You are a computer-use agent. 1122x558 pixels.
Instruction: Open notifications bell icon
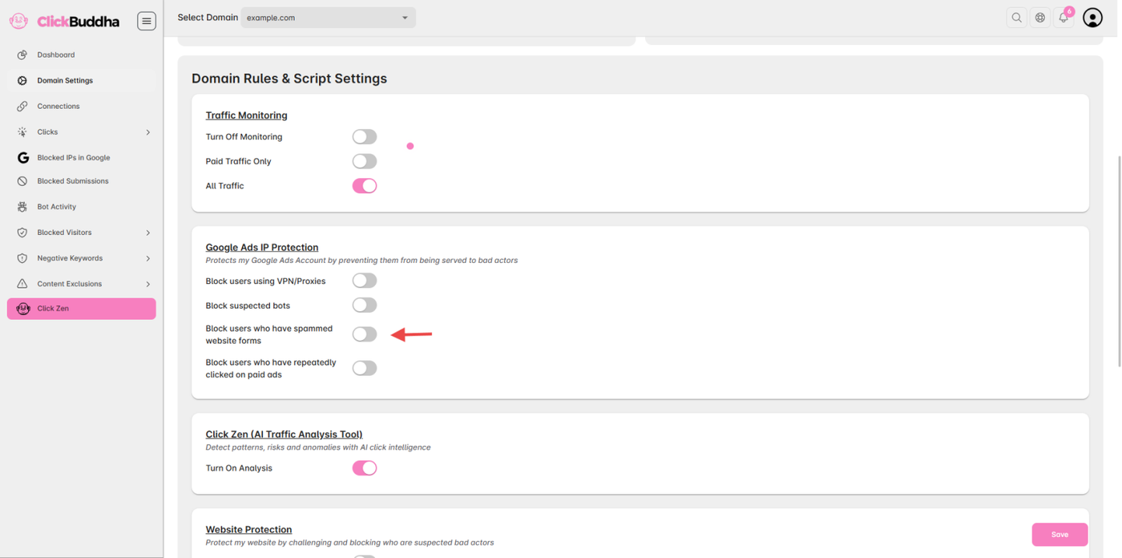(x=1063, y=18)
